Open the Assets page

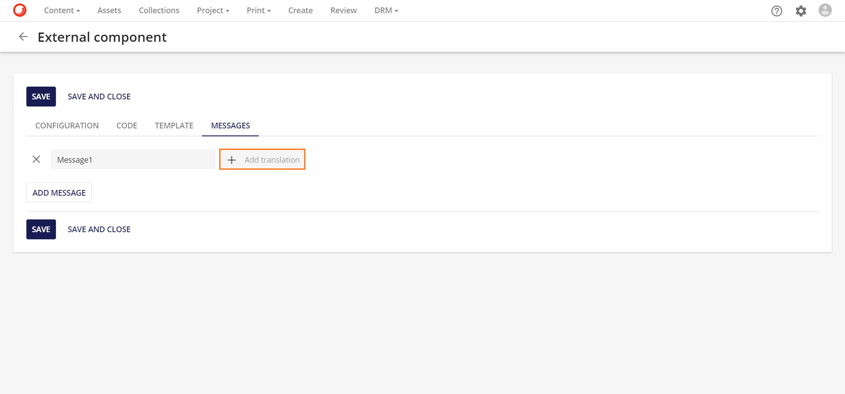tap(109, 11)
